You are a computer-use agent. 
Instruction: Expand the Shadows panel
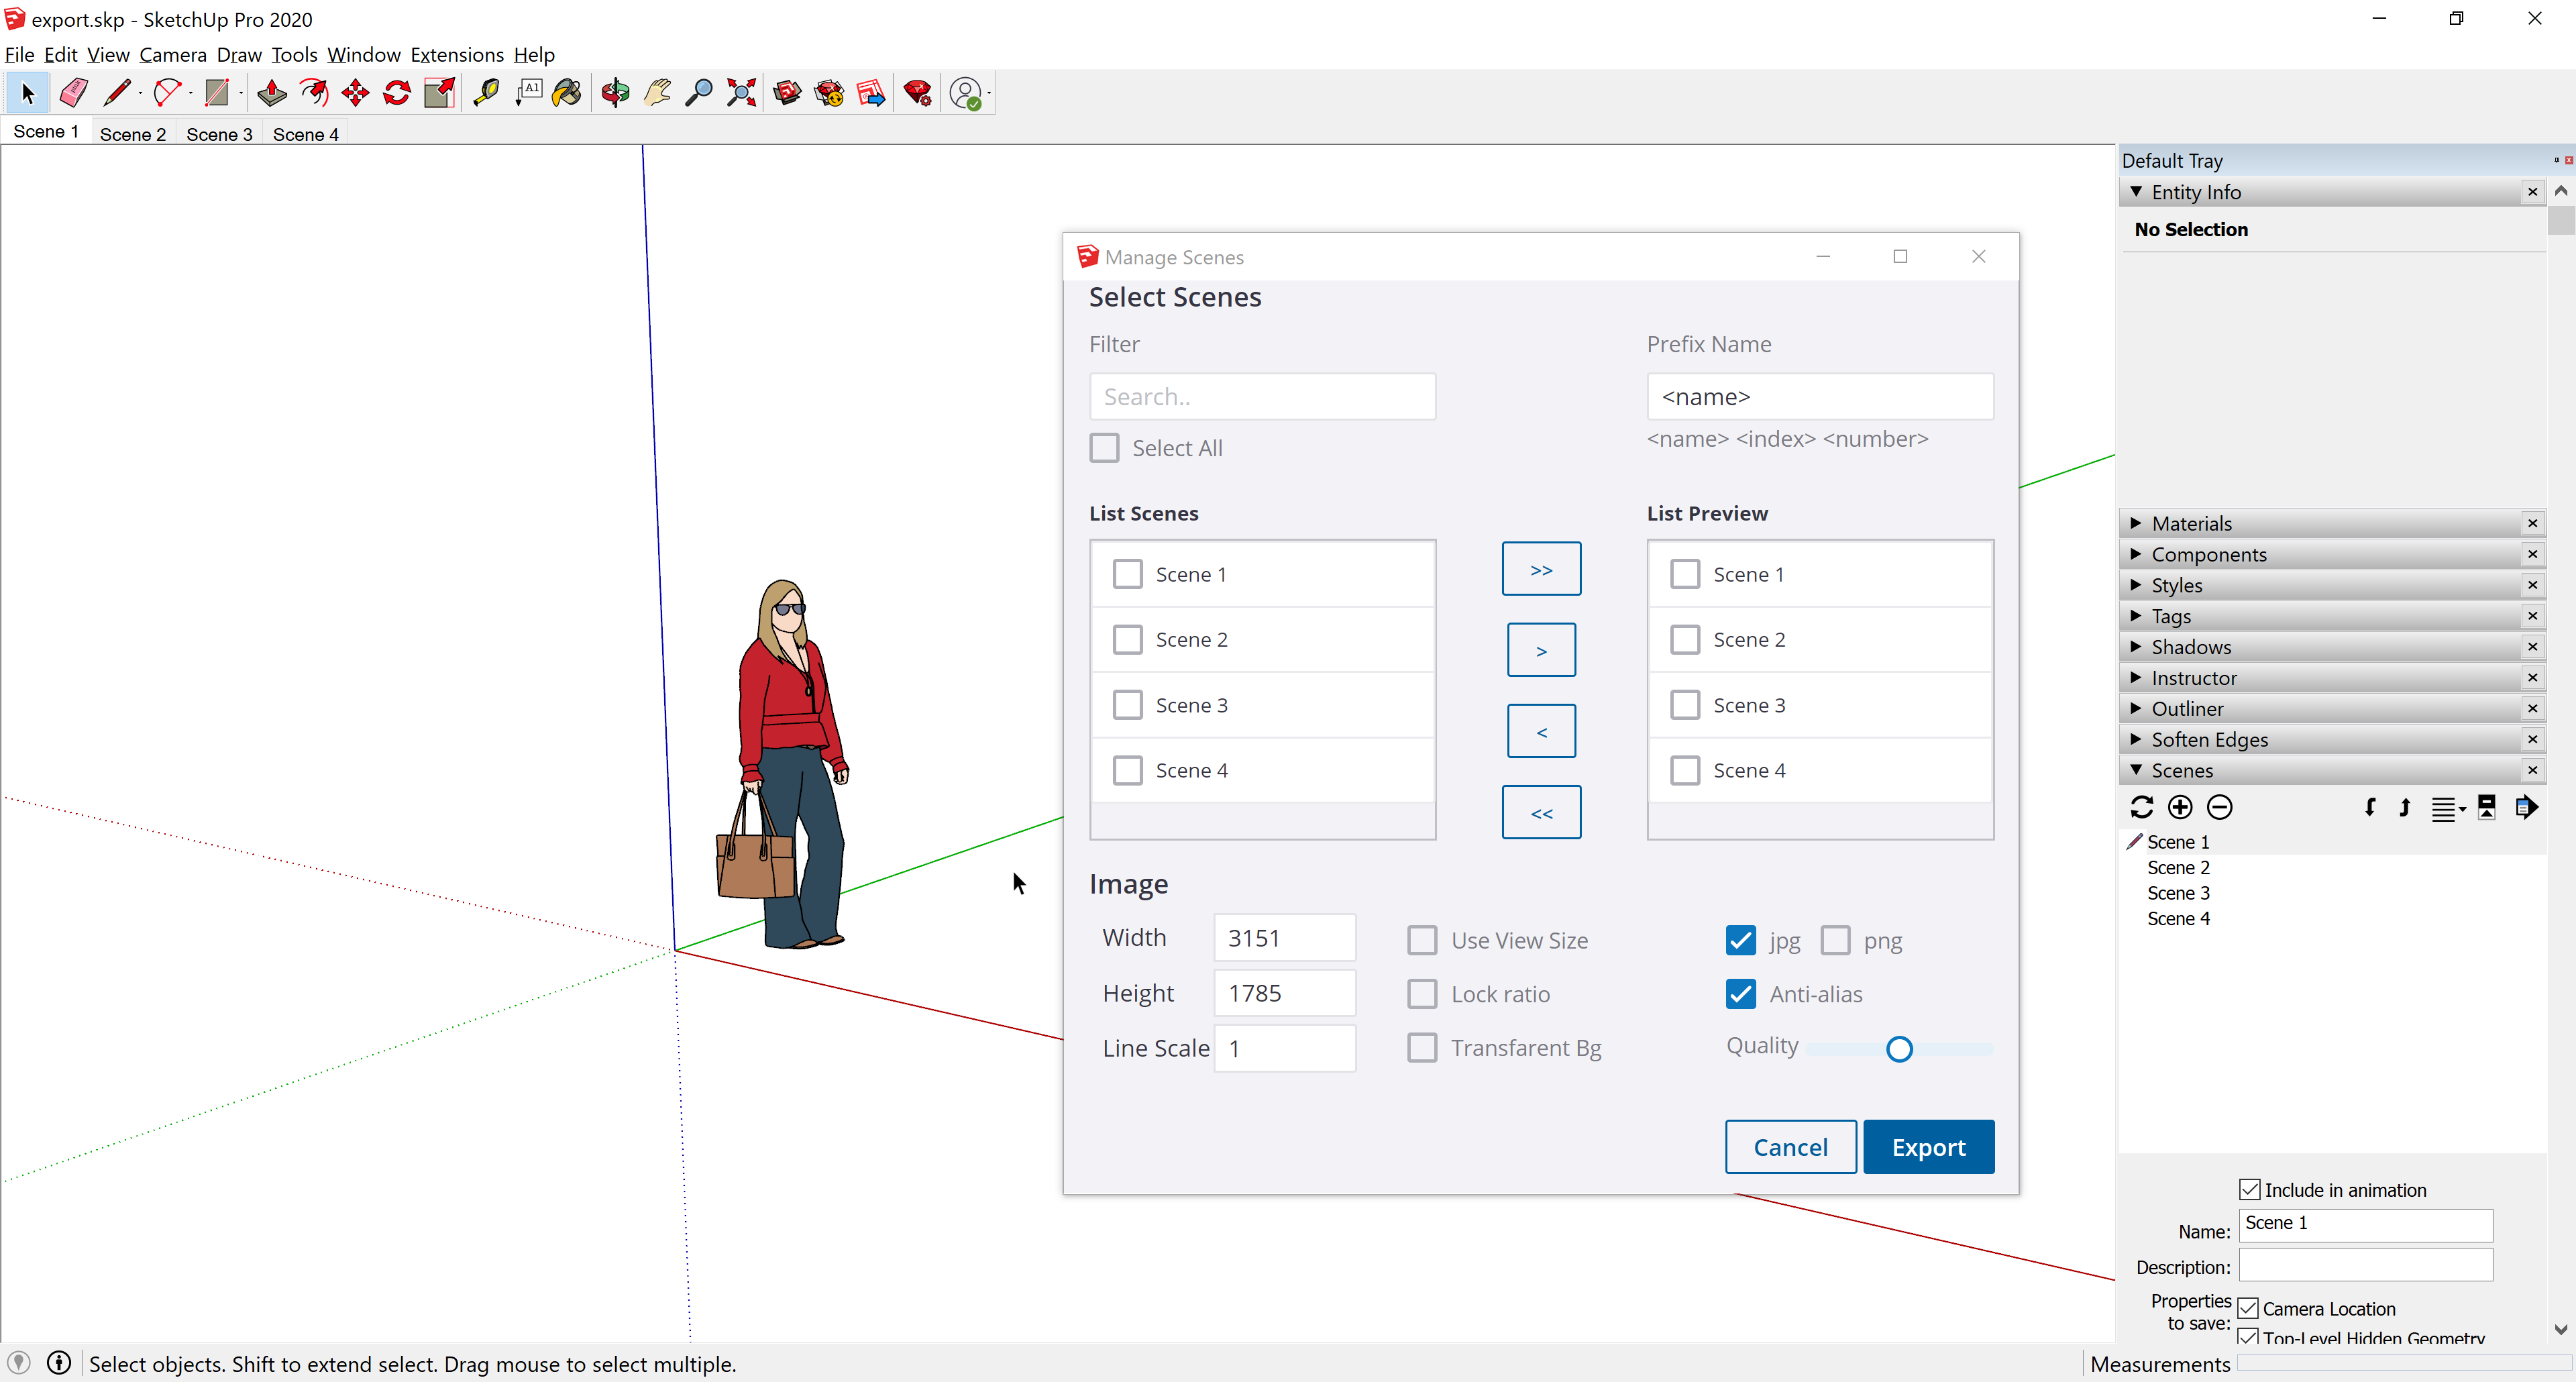tap(2137, 647)
